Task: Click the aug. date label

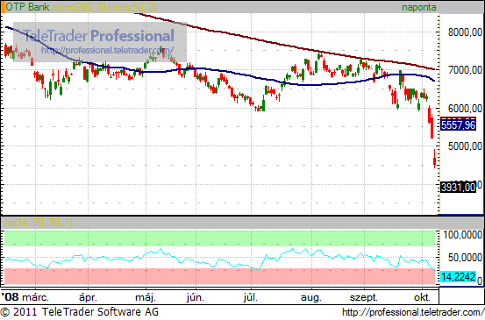Action: 311,297
